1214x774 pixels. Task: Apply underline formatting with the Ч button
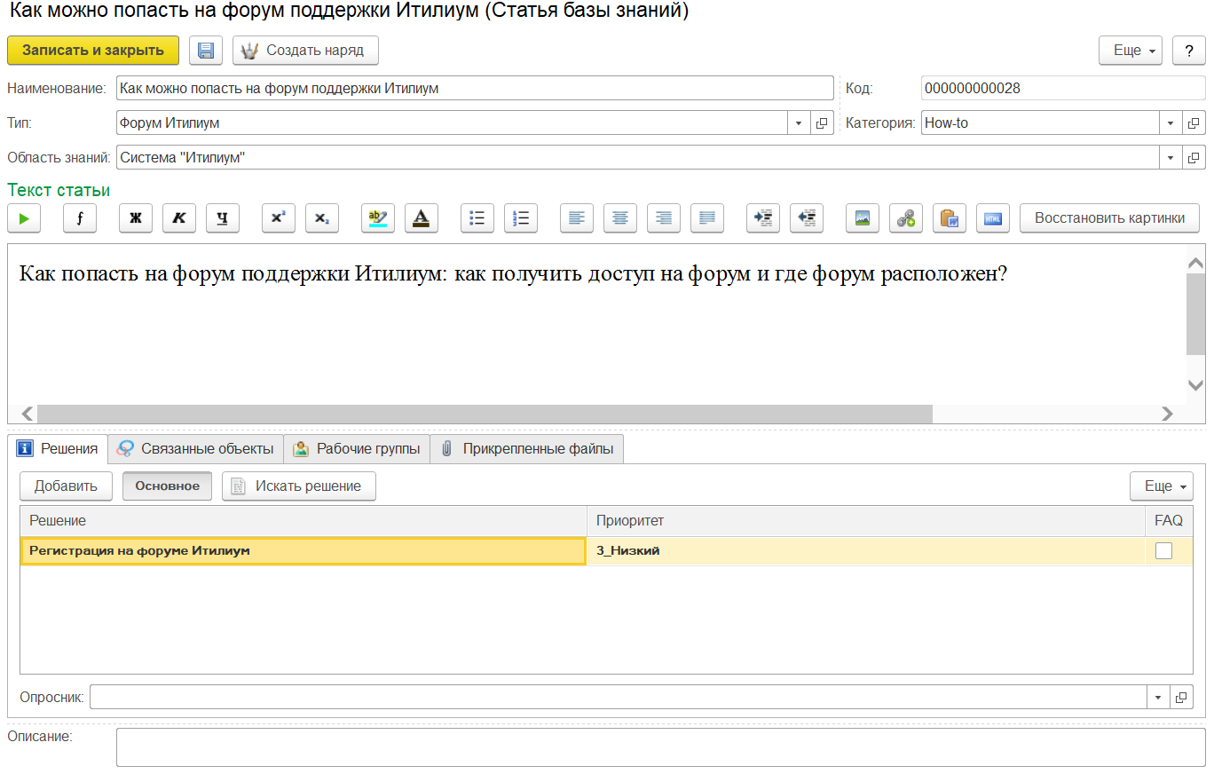[x=223, y=218]
